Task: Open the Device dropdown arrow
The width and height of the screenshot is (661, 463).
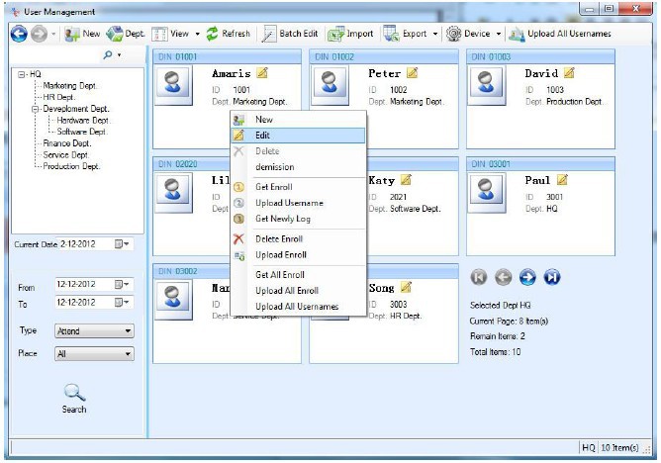Action: pyautogui.click(x=499, y=34)
